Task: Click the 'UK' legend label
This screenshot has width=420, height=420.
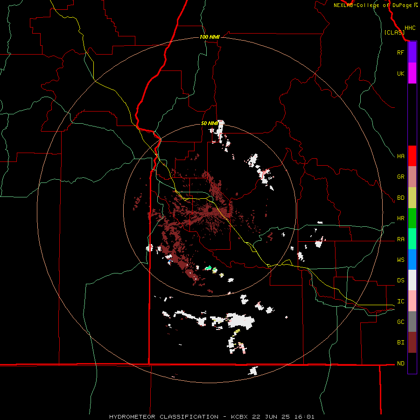Action: pyautogui.click(x=400, y=73)
